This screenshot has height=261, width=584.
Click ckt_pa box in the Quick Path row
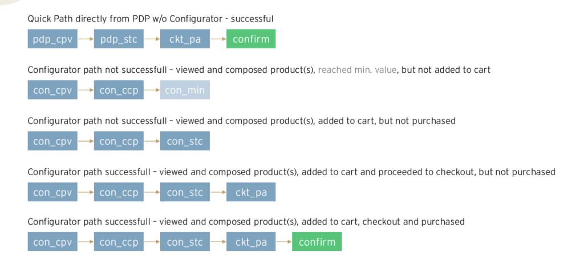click(185, 39)
